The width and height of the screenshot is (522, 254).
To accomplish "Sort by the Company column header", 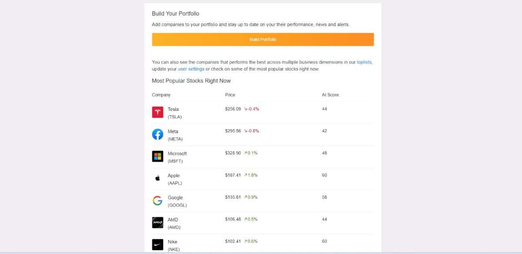I will [161, 95].
